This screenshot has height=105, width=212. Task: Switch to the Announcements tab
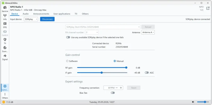(x=41, y=14)
